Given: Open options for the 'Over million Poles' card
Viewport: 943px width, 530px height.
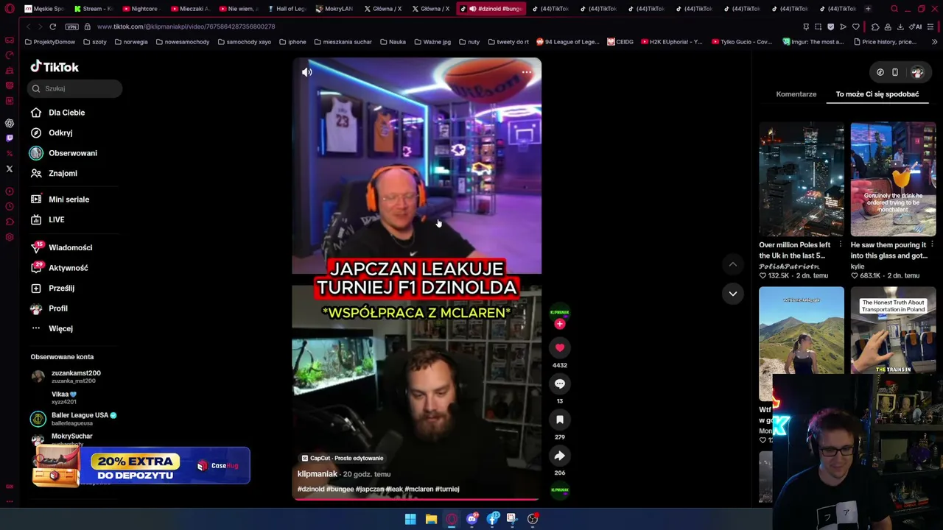Looking at the screenshot, I should coord(841,245).
